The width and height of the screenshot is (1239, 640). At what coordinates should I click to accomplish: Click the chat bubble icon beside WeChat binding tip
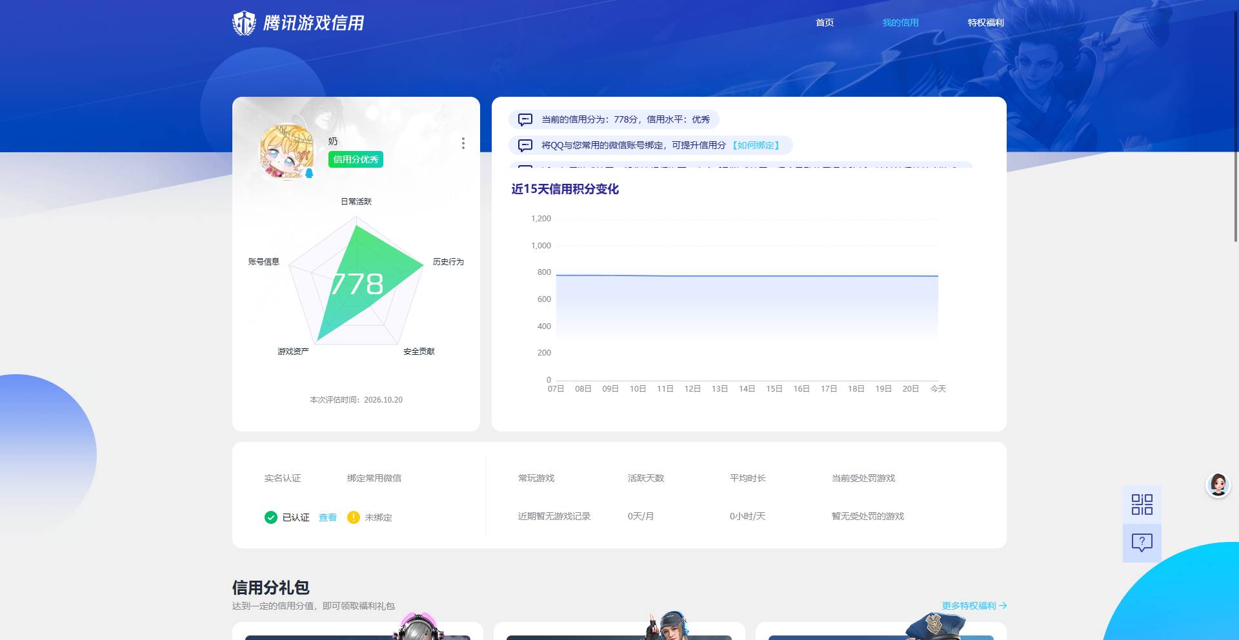[x=525, y=145]
